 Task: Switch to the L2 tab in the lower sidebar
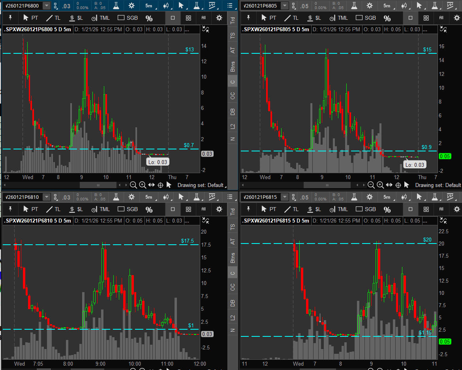(233, 317)
